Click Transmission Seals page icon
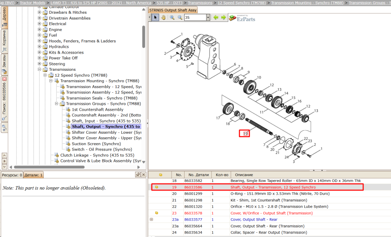This screenshot has width=391, height=237. 62,98
